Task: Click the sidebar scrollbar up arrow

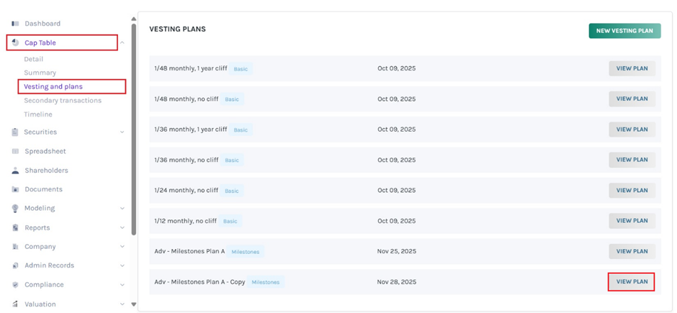Action: 134,19
